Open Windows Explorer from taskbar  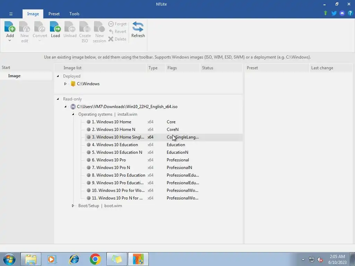tap(31, 259)
